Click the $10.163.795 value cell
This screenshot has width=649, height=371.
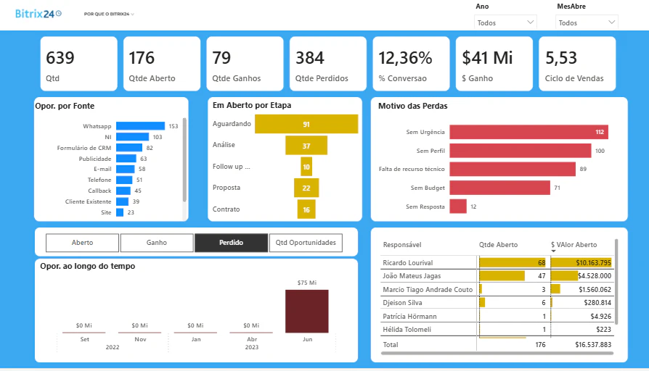(581, 263)
